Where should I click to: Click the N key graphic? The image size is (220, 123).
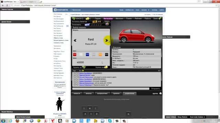click(128, 114)
